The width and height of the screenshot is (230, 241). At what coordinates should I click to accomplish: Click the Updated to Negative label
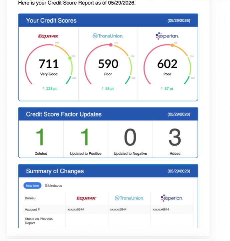[x=130, y=154]
